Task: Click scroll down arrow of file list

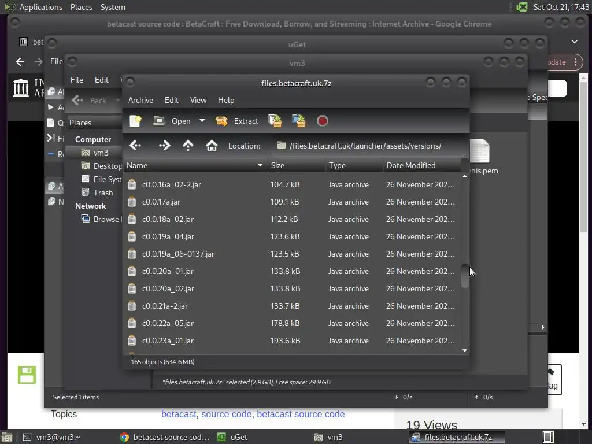Action: pos(465,350)
